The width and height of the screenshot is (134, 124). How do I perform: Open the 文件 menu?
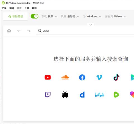pos(4,8)
